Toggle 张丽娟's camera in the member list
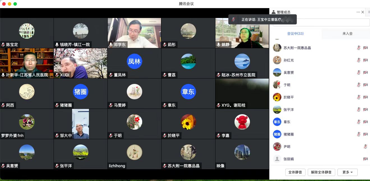This screenshot has width=370, height=181. pos(365,159)
